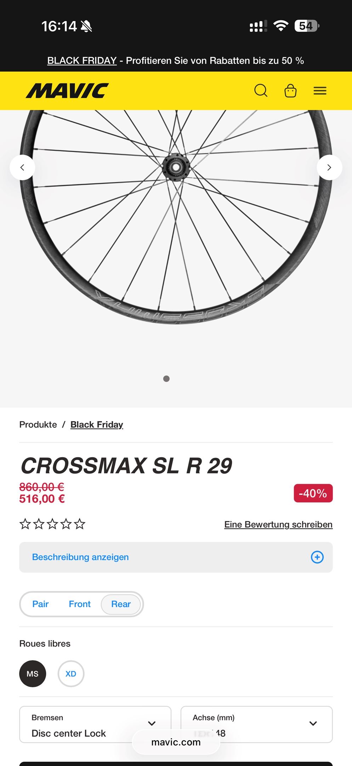This screenshot has width=352, height=766.
Task: Open the hamburger menu
Action: (x=320, y=91)
